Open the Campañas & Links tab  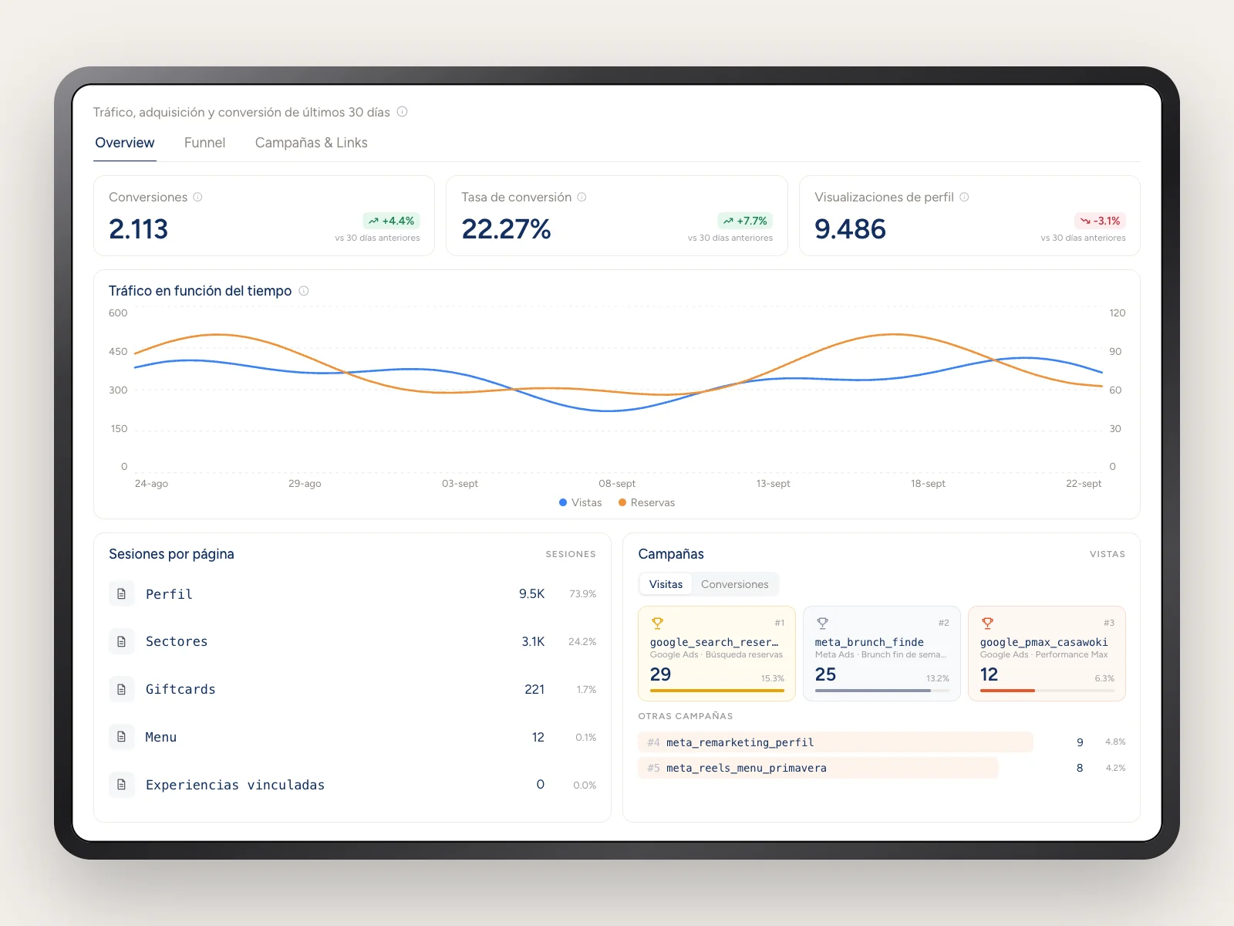[311, 143]
